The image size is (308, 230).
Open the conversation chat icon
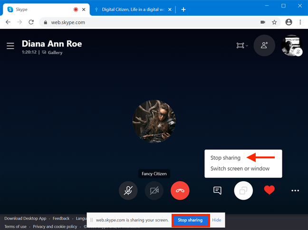click(x=217, y=191)
